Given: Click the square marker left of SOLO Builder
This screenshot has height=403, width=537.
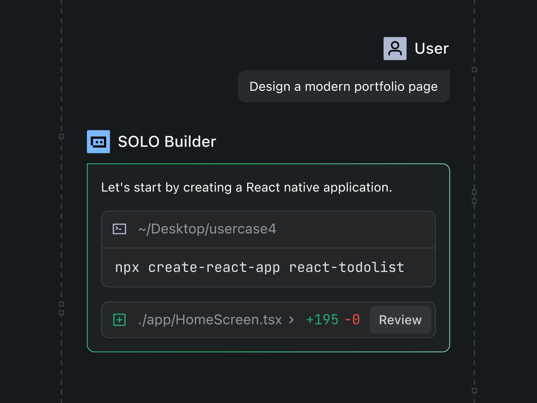Looking at the screenshot, I should tap(61, 136).
